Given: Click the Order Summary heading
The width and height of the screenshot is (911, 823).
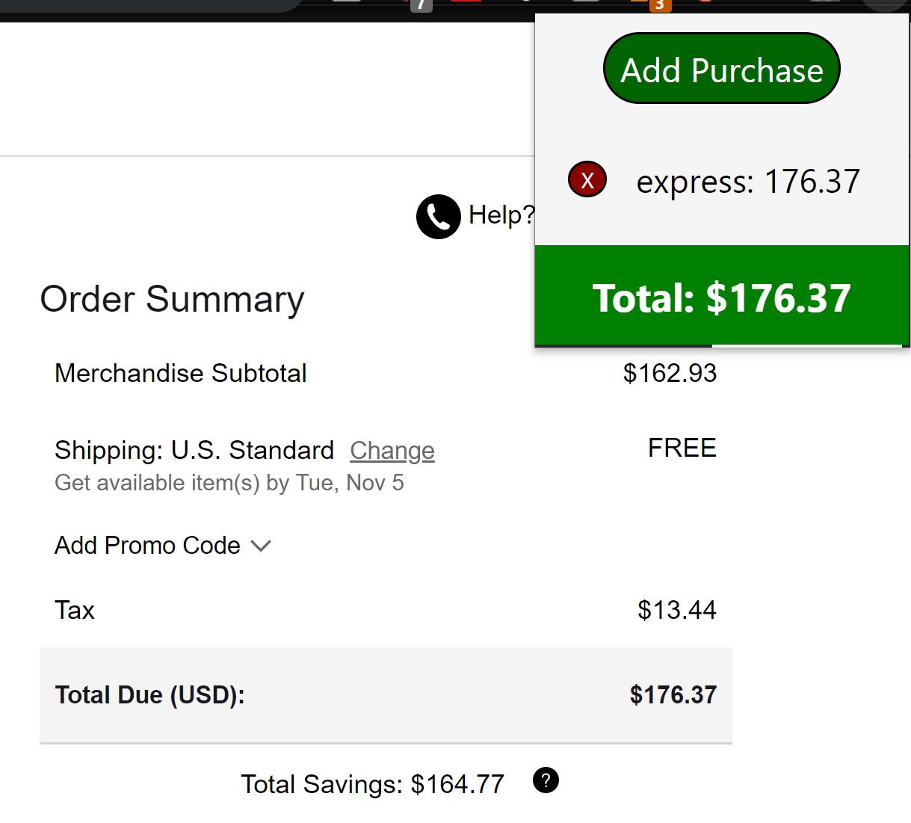Looking at the screenshot, I should [x=172, y=299].
